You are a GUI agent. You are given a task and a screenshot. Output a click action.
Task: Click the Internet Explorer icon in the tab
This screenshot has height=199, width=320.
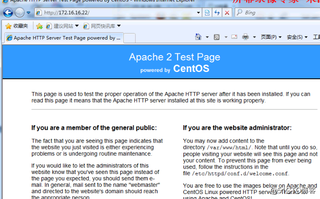9,38
